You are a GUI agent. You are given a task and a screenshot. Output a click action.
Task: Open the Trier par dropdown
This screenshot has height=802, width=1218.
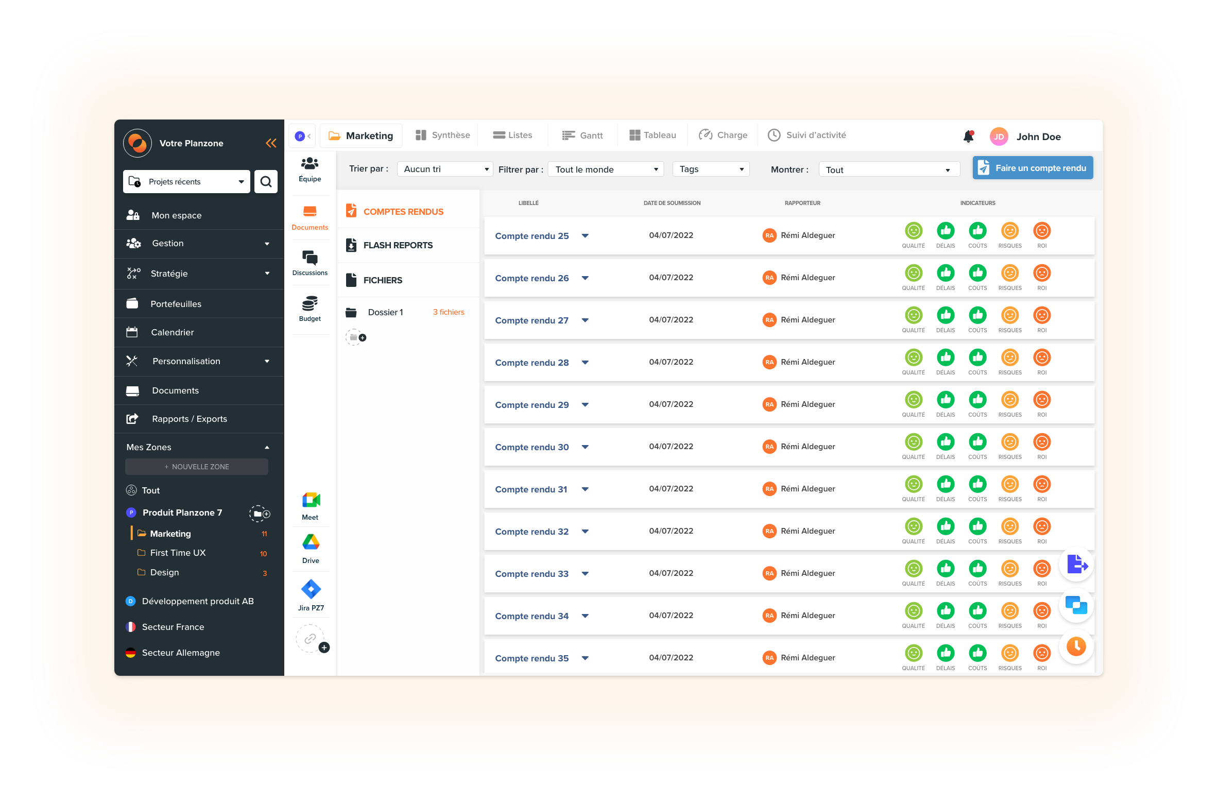click(445, 169)
